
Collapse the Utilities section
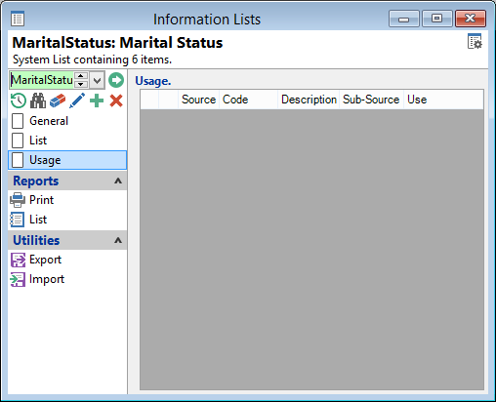tap(118, 240)
